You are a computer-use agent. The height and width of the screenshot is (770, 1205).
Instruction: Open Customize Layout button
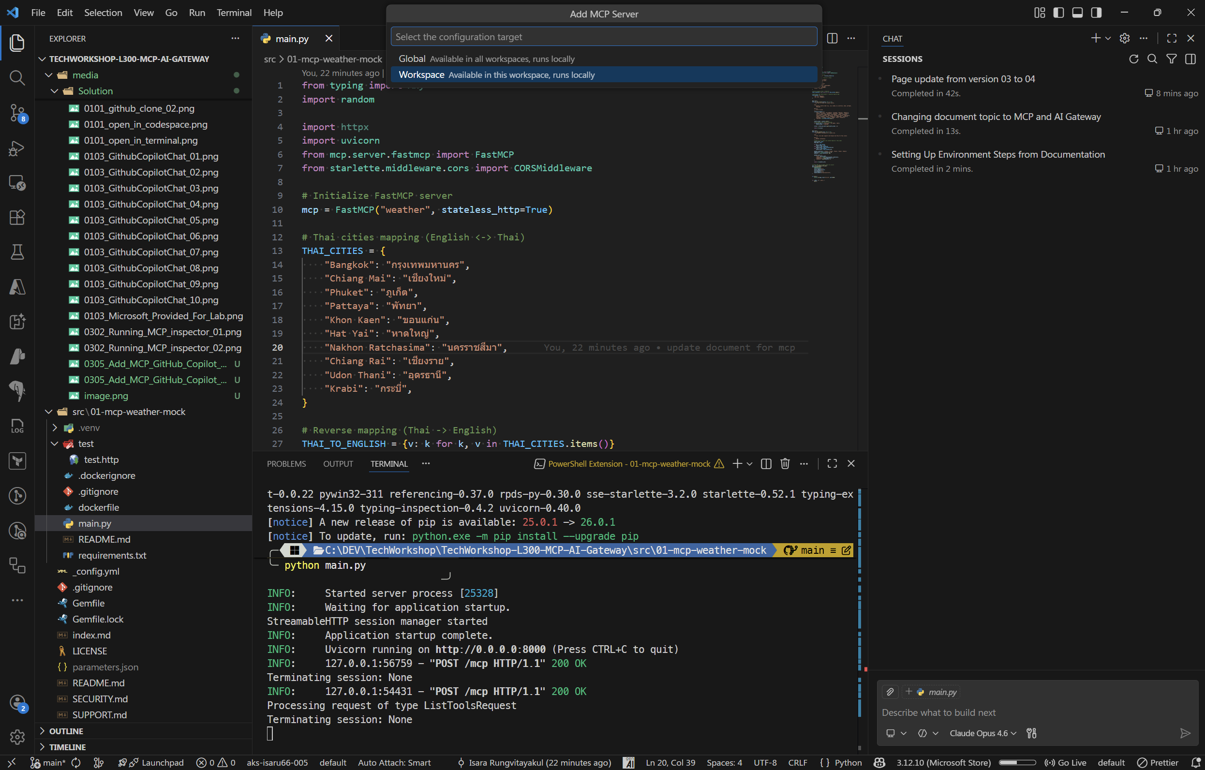1040,13
